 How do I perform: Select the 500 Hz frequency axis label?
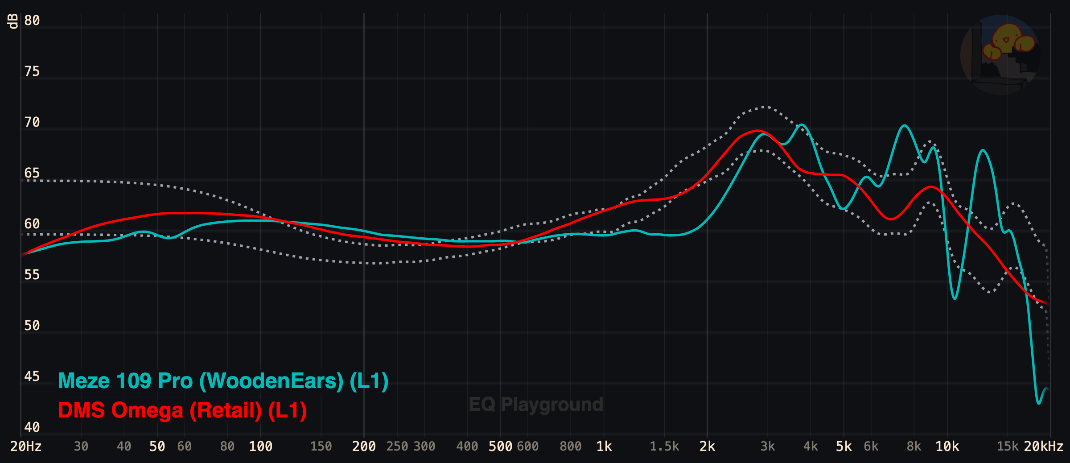tap(500, 446)
